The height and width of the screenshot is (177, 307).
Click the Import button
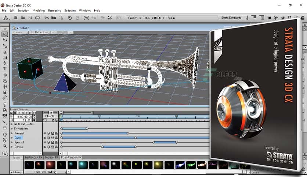(x=17, y=158)
